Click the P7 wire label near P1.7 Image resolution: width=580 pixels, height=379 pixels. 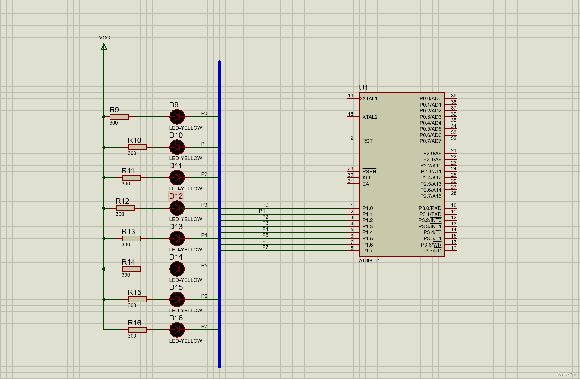[x=265, y=247]
